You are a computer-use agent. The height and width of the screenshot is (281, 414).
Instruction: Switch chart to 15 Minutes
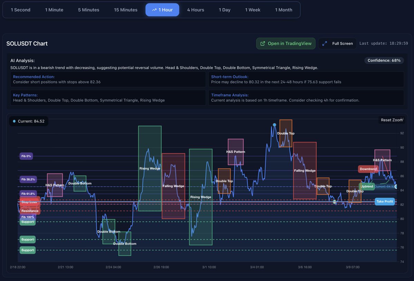(x=126, y=10)
